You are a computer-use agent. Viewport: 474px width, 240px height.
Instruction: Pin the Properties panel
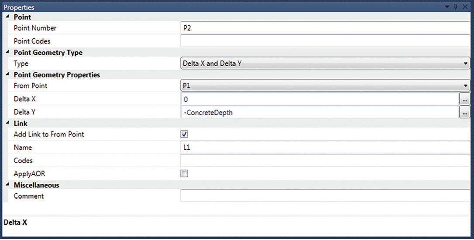point(456,7)
